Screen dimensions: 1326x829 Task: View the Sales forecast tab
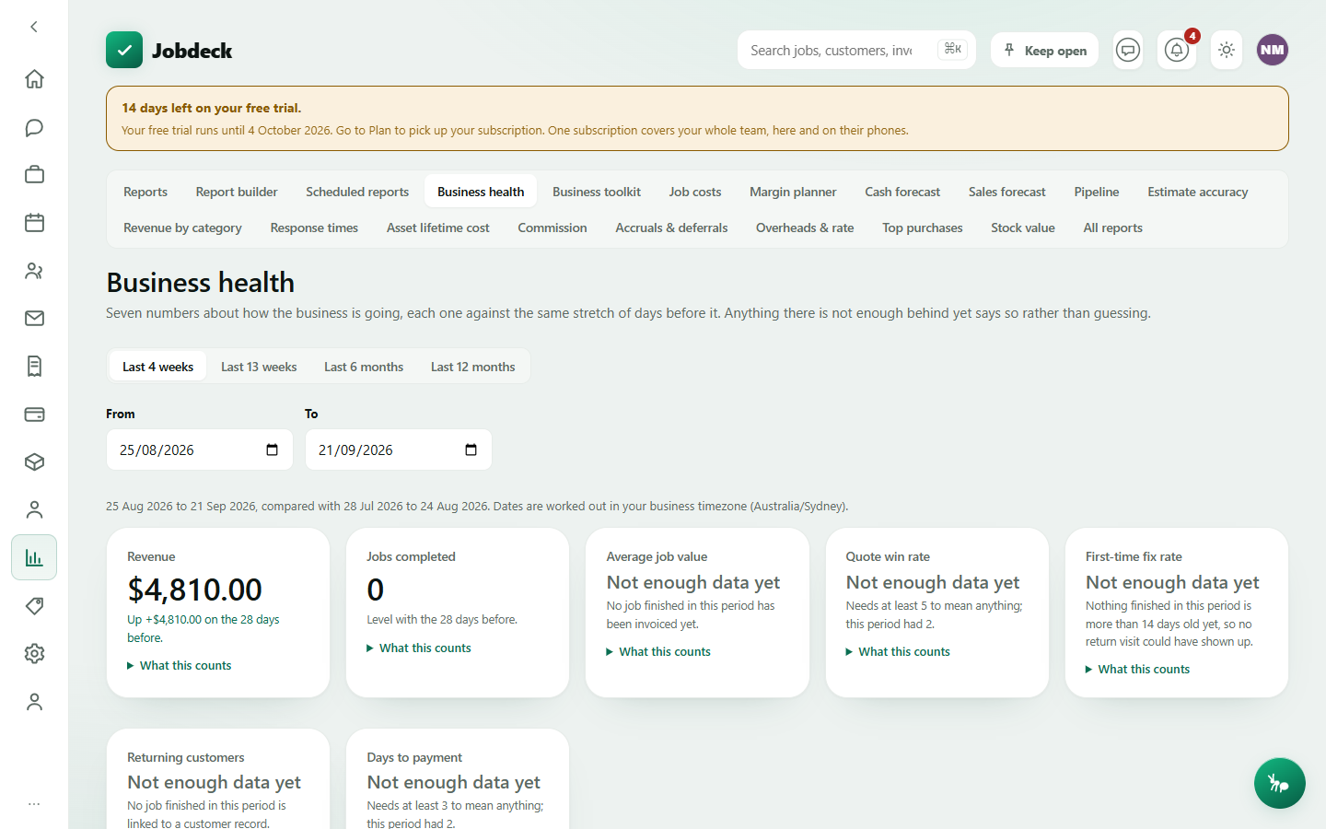coord(1007,192)
